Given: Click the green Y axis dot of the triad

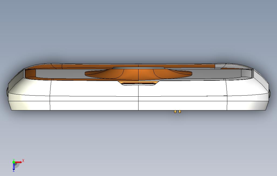Looking at the screenshot, I should point(13,162).
